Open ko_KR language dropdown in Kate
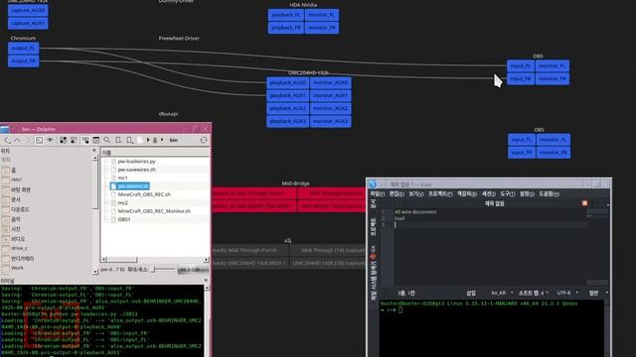This screenshot has height=357, width=636. click(x=502, y=293)
